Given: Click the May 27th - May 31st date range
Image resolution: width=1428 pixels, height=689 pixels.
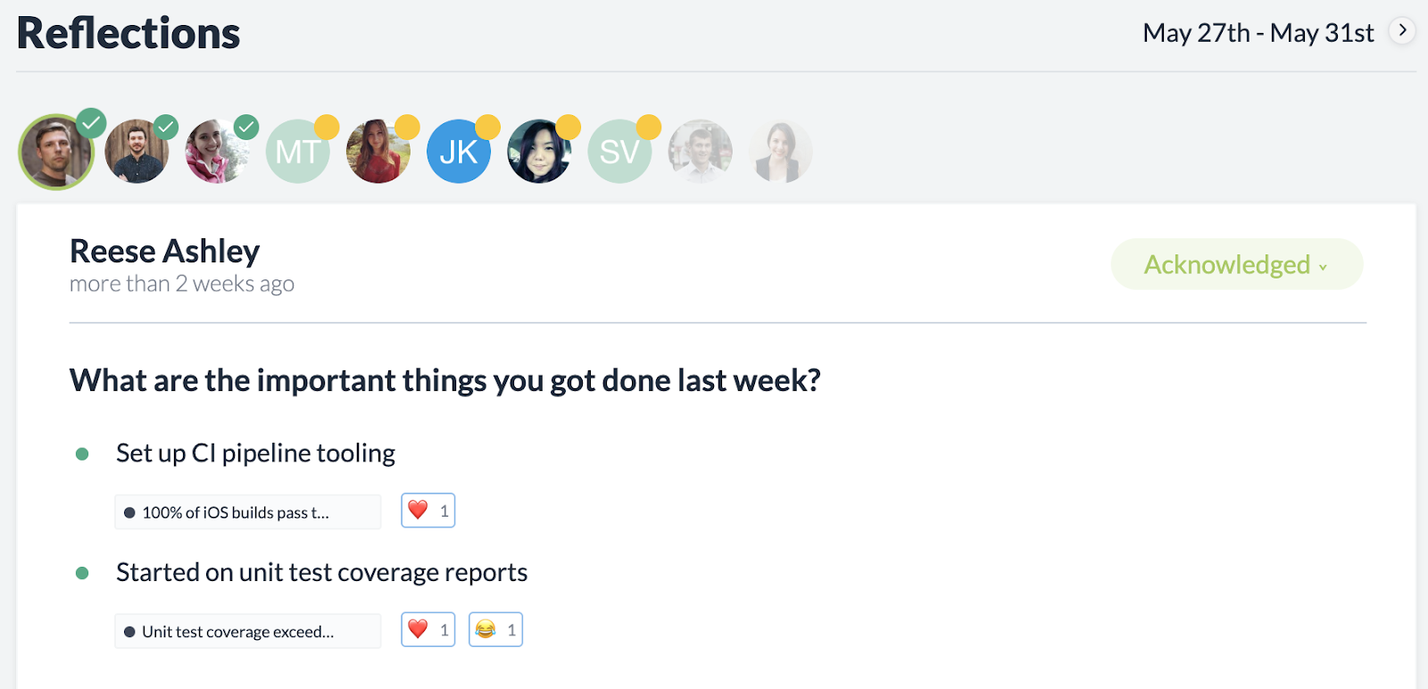Looking at the screenshot, I should tap(1258, 33).
